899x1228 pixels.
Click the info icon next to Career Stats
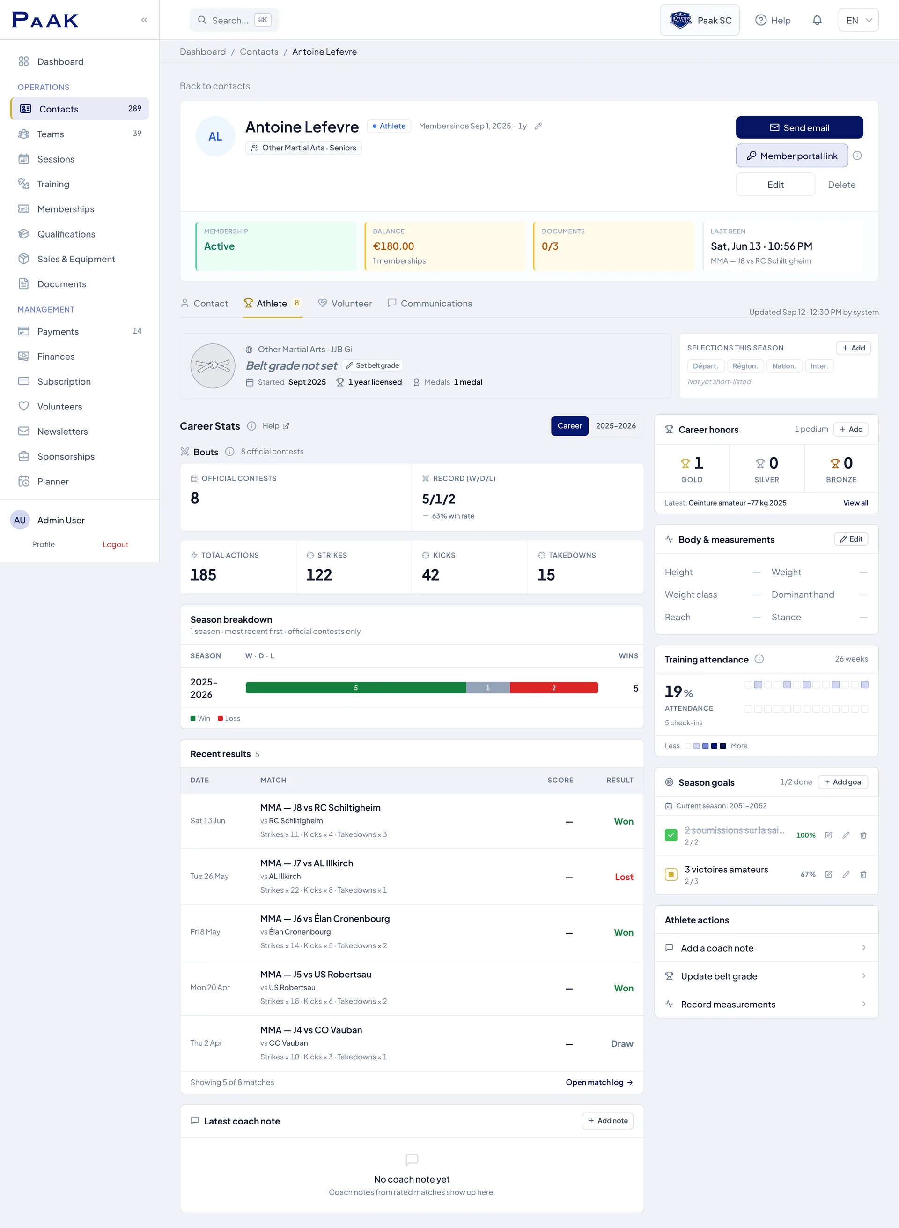(251, 426)
